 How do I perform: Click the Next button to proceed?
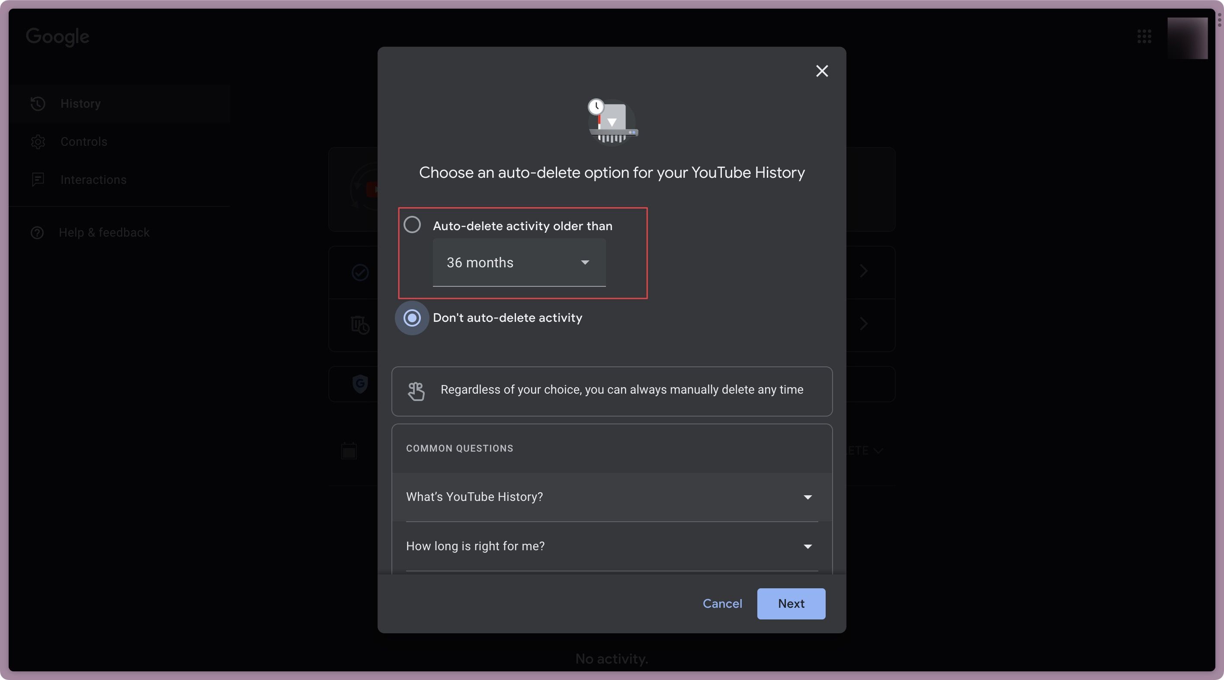[790, 603]
